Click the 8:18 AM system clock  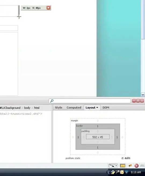coord(136,172)
